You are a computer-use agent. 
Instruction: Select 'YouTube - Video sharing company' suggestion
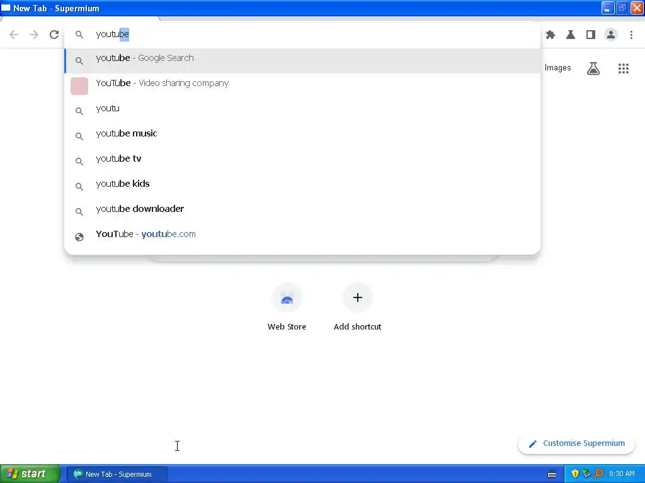coord(302,86)
